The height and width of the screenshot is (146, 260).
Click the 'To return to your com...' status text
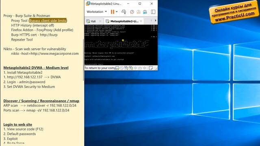(x=100, y=68)
